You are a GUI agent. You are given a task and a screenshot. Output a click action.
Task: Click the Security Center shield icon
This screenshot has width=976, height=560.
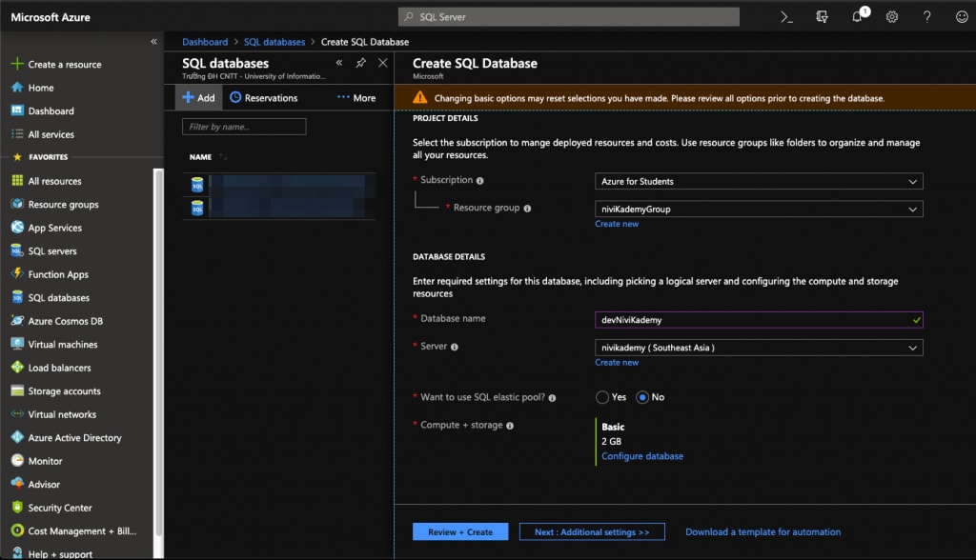pyautogui.click(x=17, y=508)
